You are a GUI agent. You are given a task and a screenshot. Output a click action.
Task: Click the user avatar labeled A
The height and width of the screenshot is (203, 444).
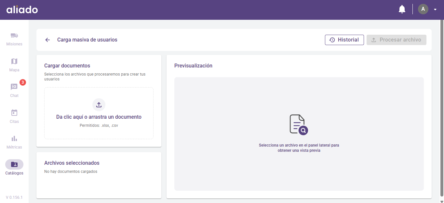tap(423, 9)
